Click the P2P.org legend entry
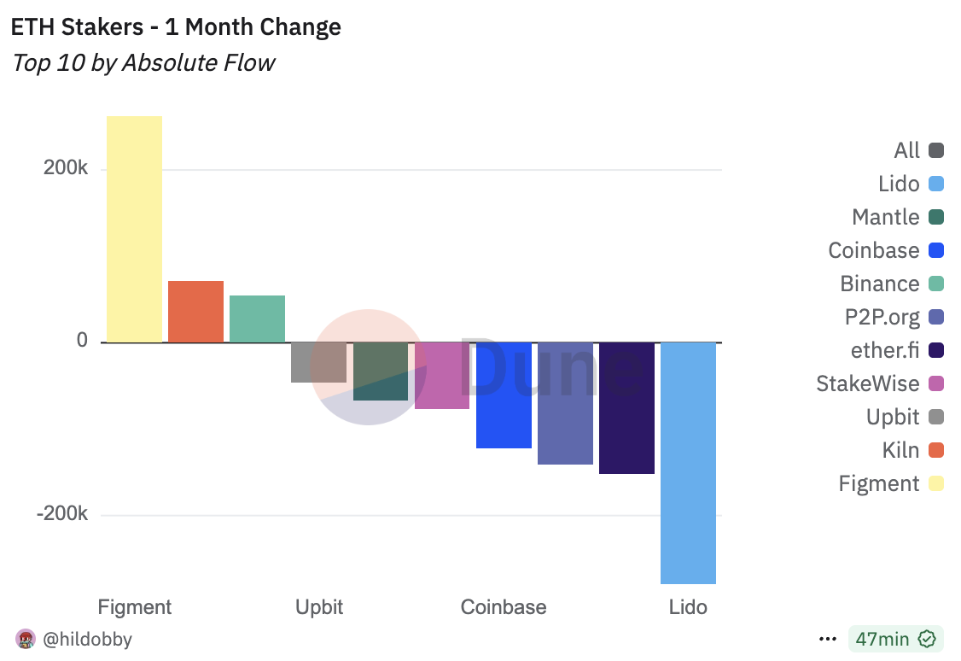 894,317
